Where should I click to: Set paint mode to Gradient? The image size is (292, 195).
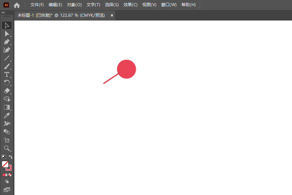7,175
